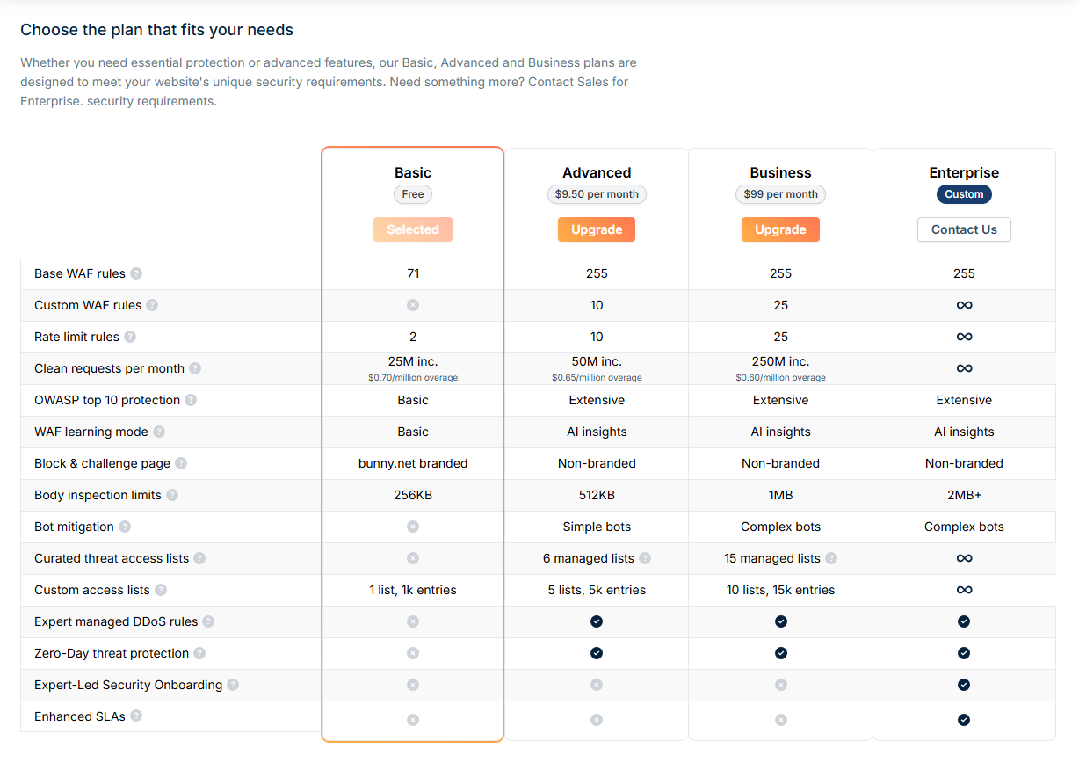Viewport: 1079px width, 763px height.
Task: Click help icon next to Base WAF rules
Action: (x=136, y=273)
